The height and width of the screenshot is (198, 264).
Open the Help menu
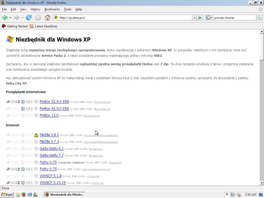pos(79,9)
